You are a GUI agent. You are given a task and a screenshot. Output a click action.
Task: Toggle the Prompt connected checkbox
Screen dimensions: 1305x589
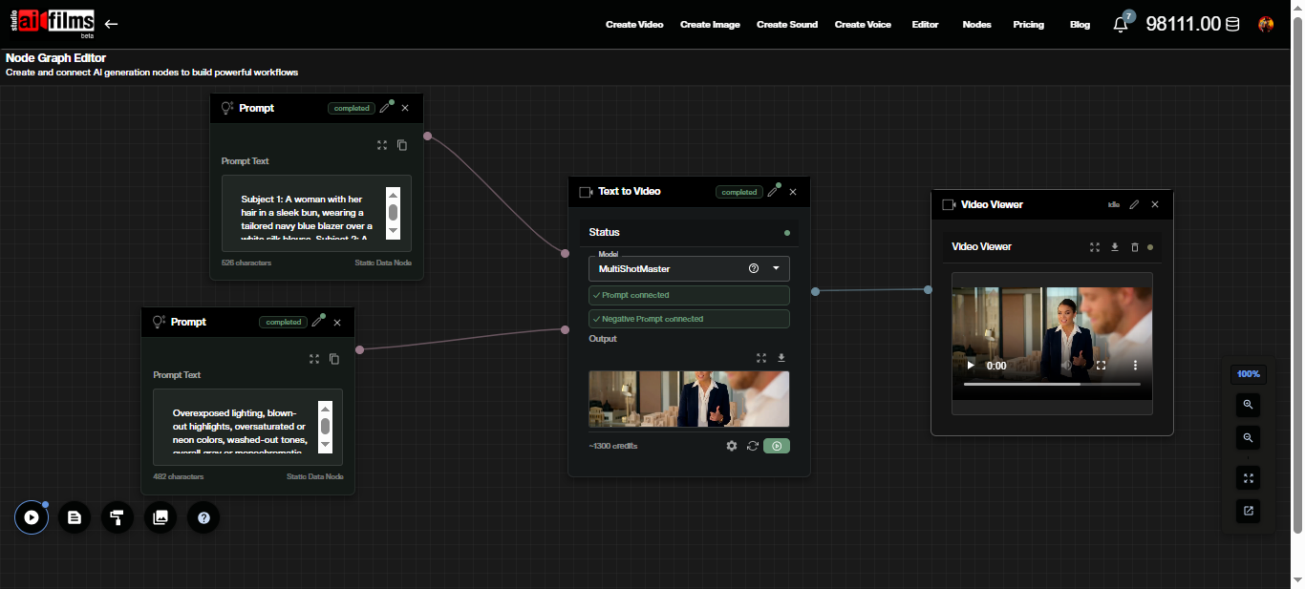pos(689,295)
